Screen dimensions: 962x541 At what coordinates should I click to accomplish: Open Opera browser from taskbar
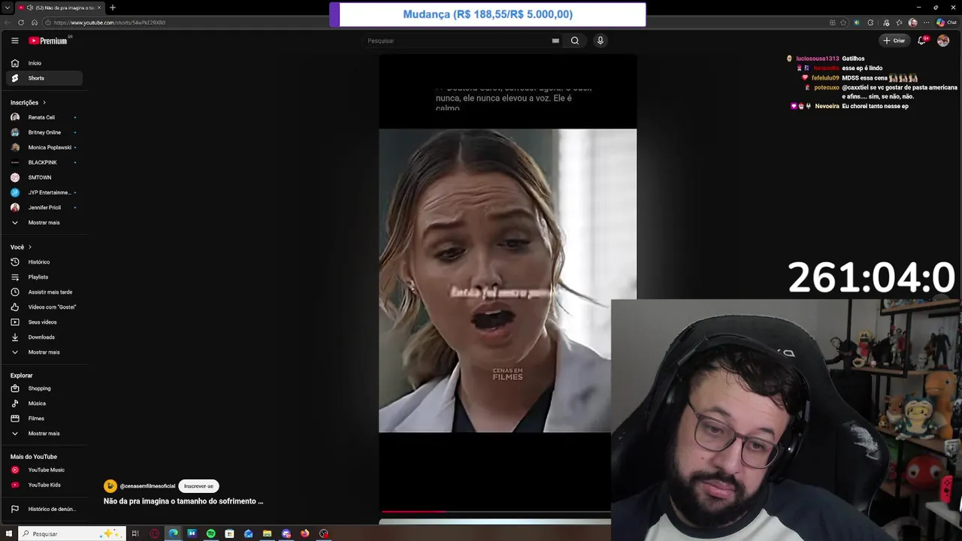point(155,533)
